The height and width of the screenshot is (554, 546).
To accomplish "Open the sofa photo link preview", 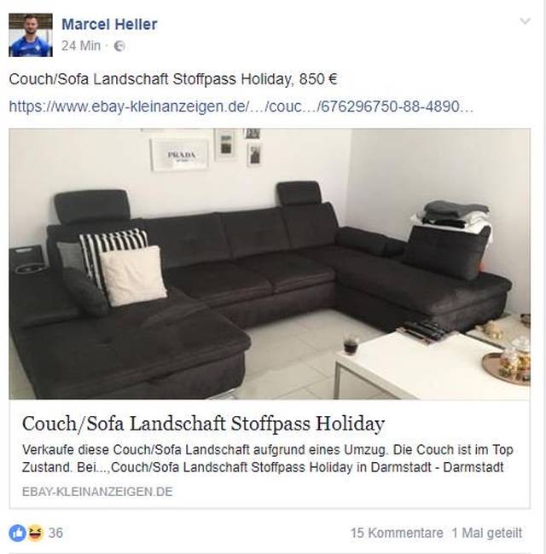I will coord(270,264).
